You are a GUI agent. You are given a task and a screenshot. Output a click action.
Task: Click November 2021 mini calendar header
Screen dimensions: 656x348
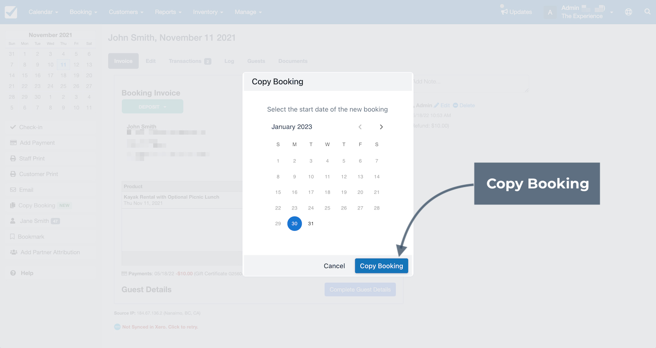50,35
